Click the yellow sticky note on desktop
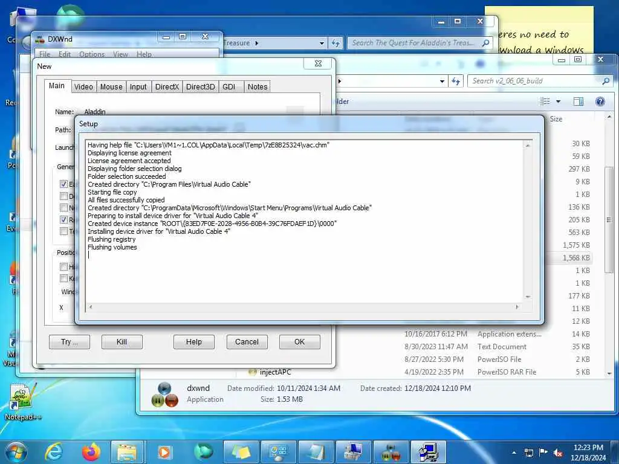619x464 pixels. coord(539,30)
